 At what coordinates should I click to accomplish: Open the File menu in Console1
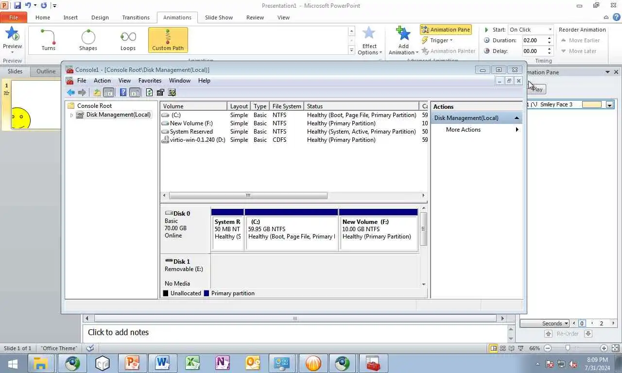[x=82, y=81]
